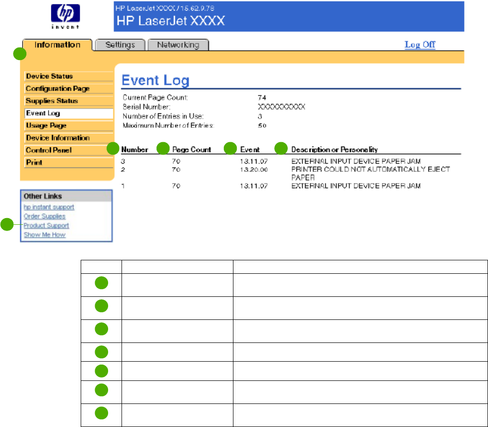Image resolution: width=488 pixels, height=427 pixels.
Task: Click the Log Off link
Action: (x=419, y=45)
